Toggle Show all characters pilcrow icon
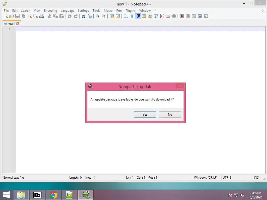This screenshot has width=267, height=200. coord(132,16)
